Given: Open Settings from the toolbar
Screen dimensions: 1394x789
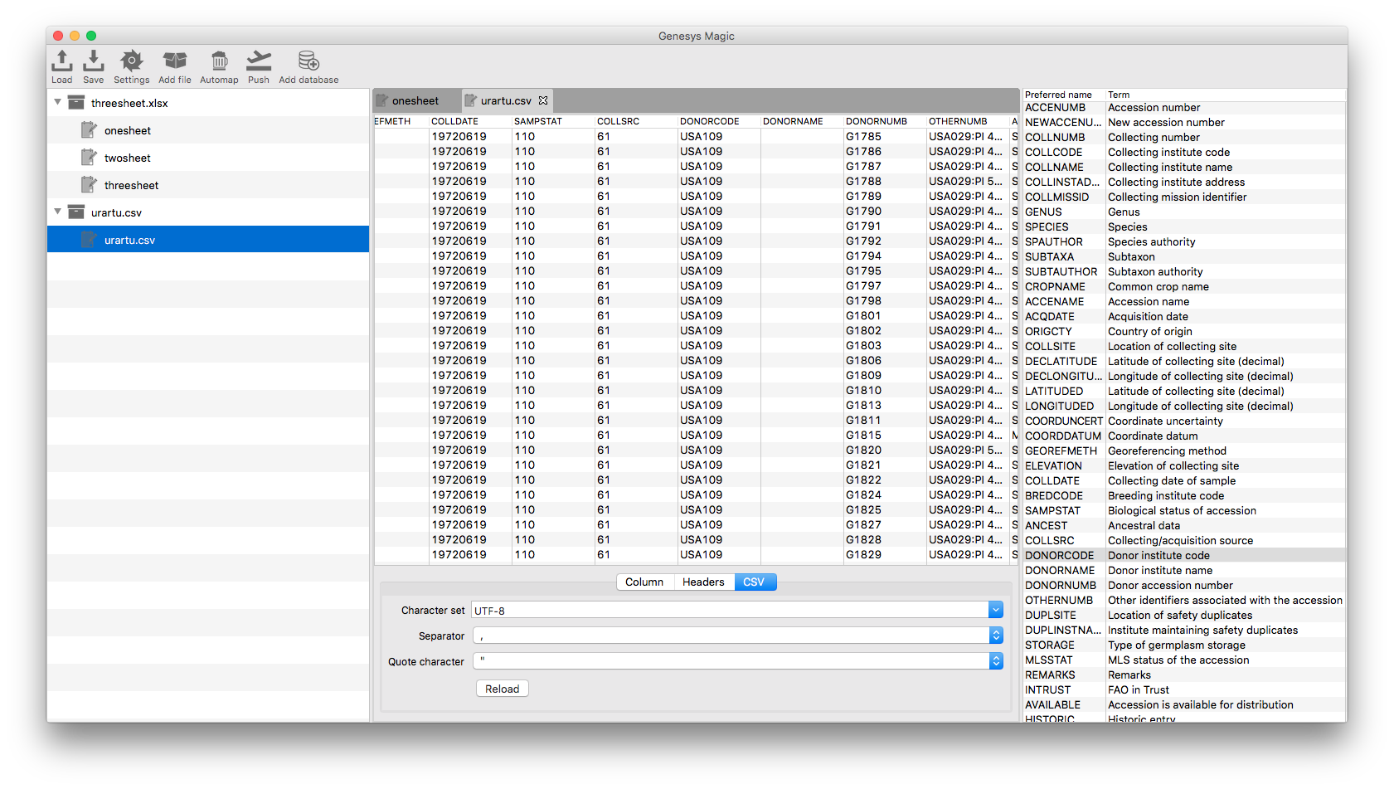Looking at the screenshot, I should coord(132,66).
